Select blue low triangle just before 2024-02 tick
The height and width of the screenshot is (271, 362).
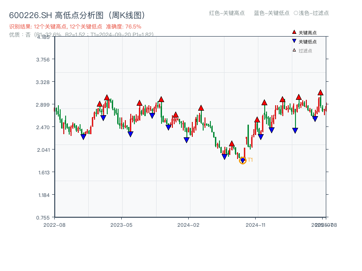[186, 140]
